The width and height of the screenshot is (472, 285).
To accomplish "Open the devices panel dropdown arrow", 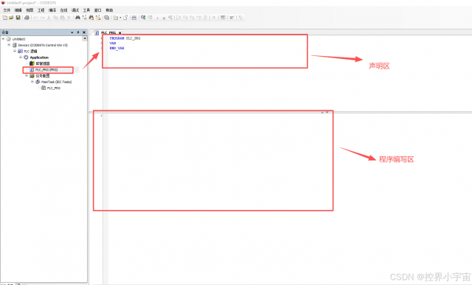I will pos(72,32).
